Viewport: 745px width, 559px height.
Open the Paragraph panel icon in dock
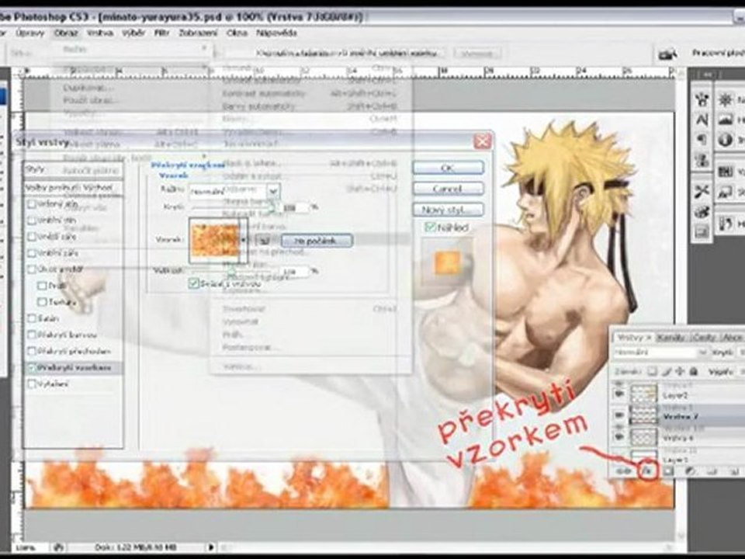tap(702, 140)
